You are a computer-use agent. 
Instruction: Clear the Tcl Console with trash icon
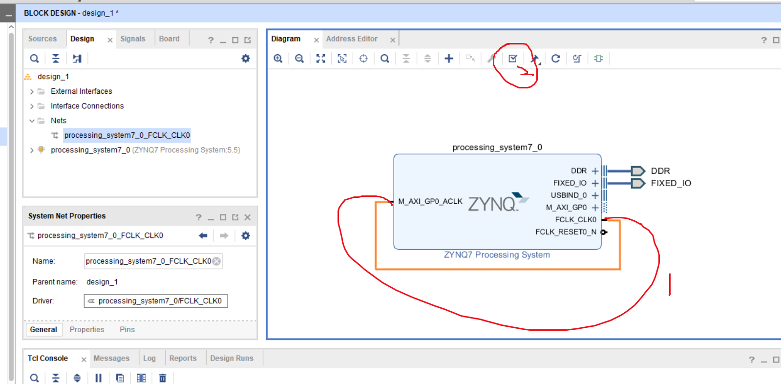click(x=163, y=378)
